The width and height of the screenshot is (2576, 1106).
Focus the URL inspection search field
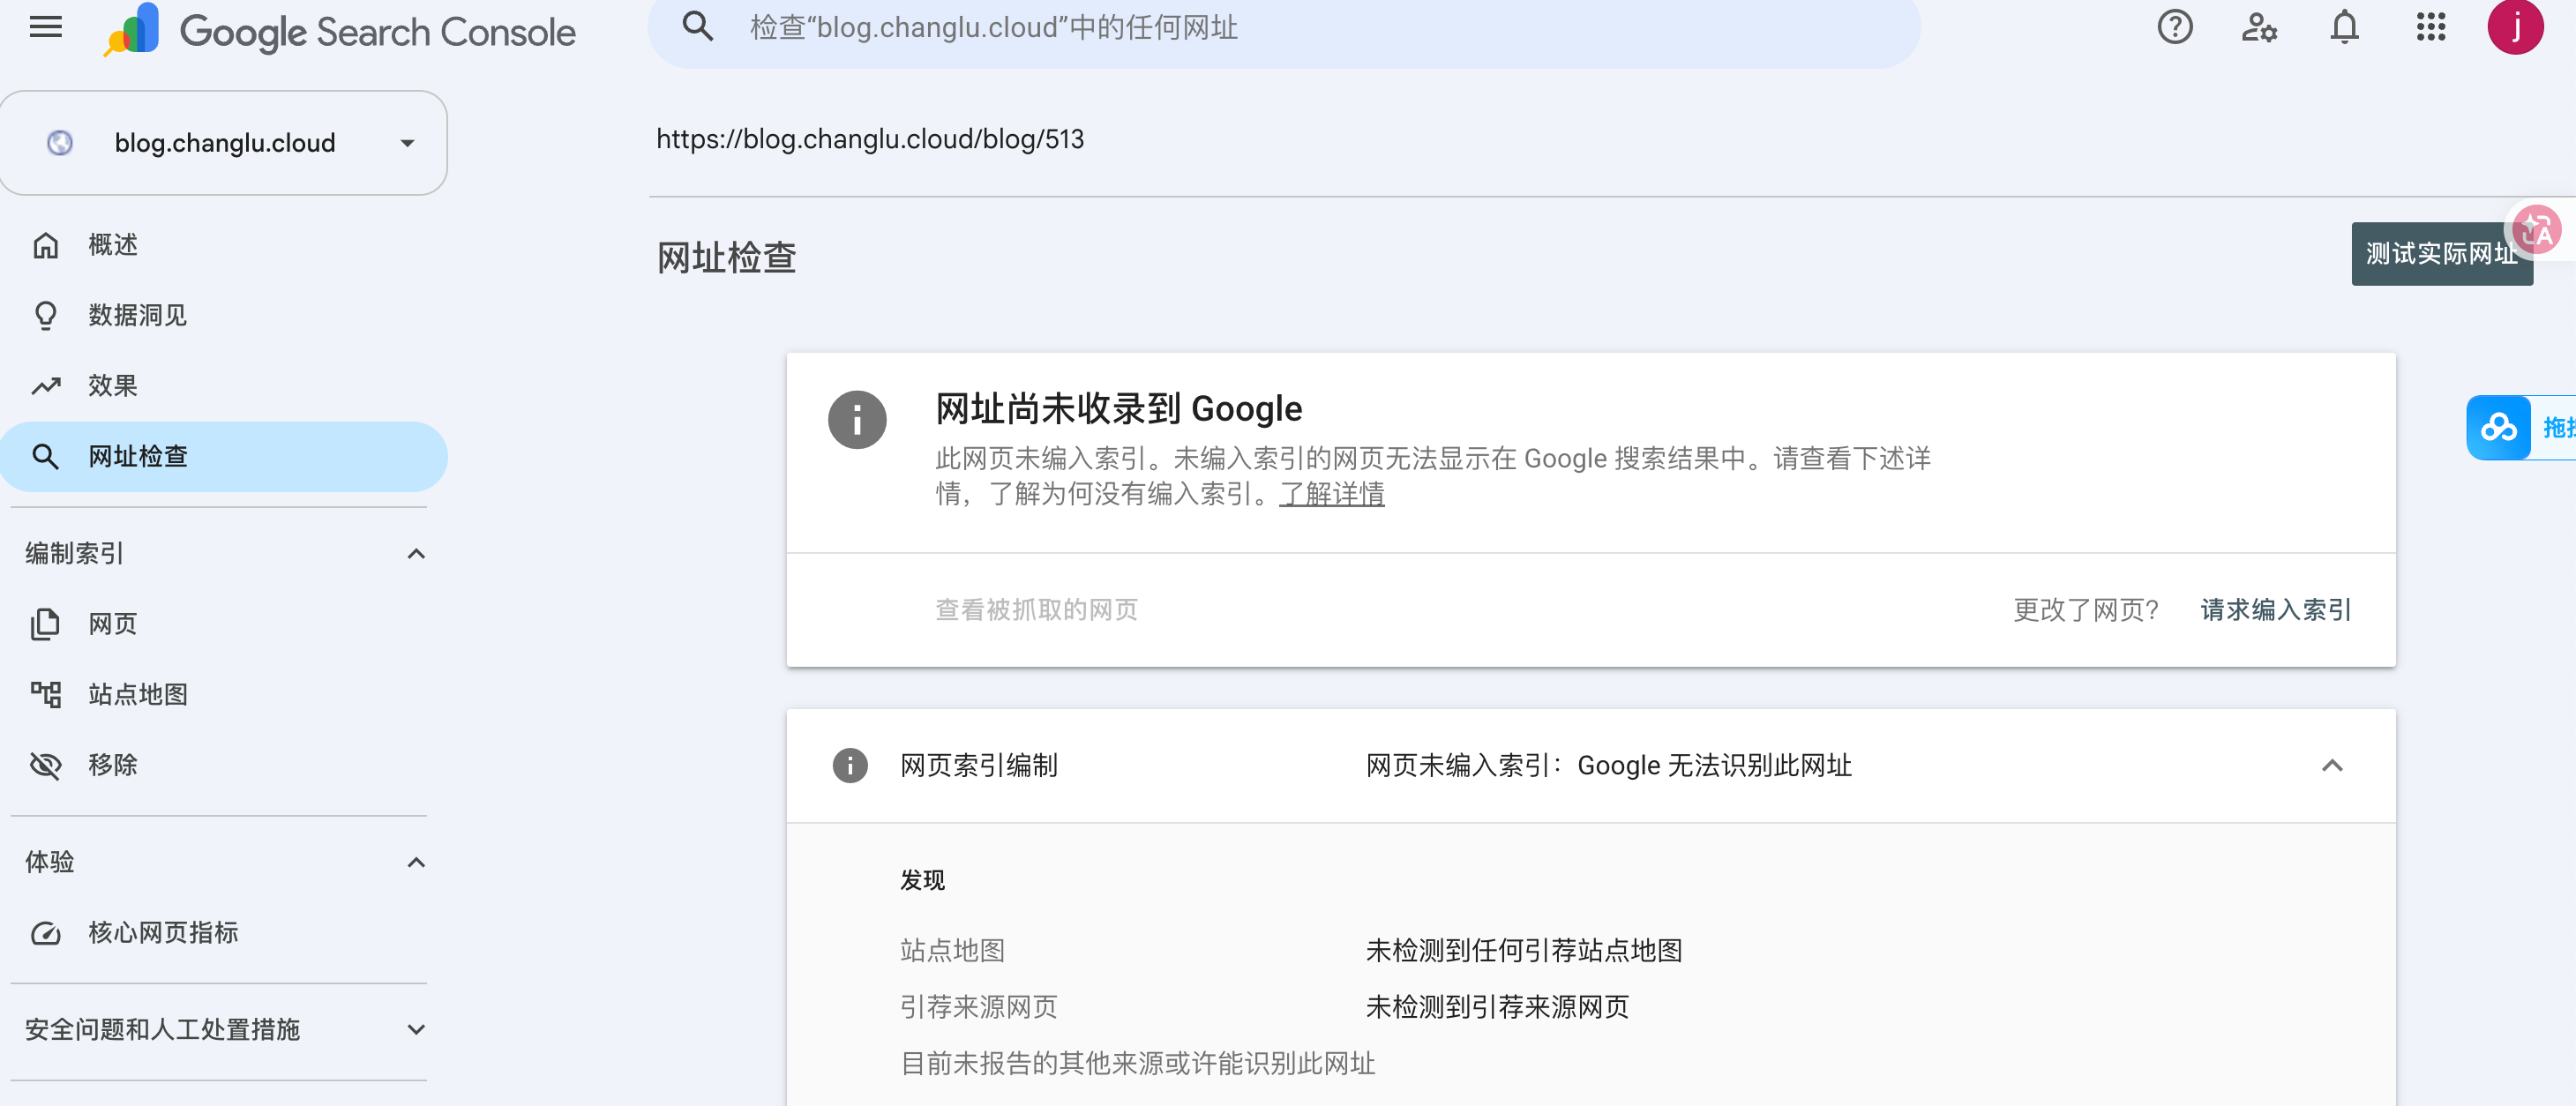(x=1284, y=28)
